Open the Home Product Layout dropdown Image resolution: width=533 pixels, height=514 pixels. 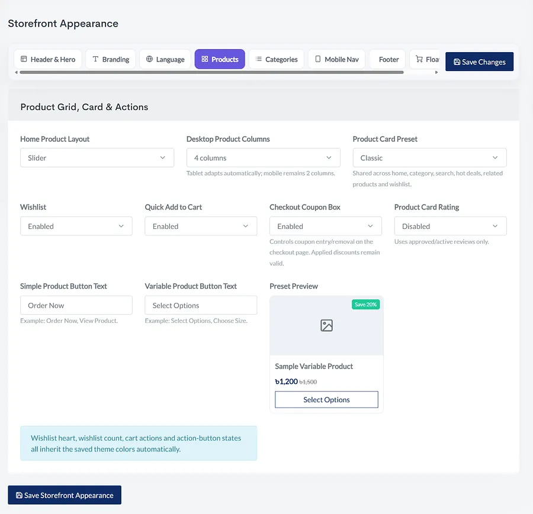click(x=97, y=157)
